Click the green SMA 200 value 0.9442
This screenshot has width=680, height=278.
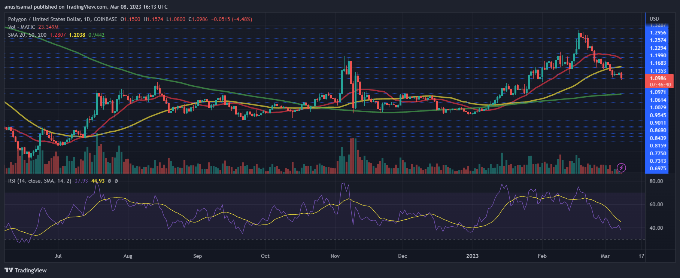point(96,35)
